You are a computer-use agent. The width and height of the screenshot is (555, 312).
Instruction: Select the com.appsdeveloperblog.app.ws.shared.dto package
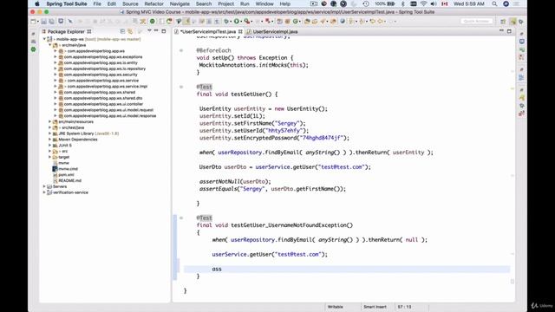[103, 98]
